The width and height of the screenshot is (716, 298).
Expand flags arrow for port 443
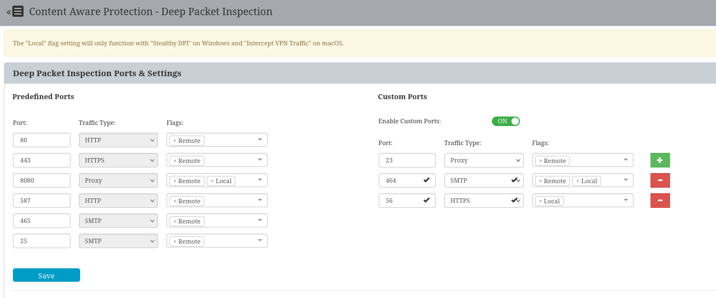point(260,160)
